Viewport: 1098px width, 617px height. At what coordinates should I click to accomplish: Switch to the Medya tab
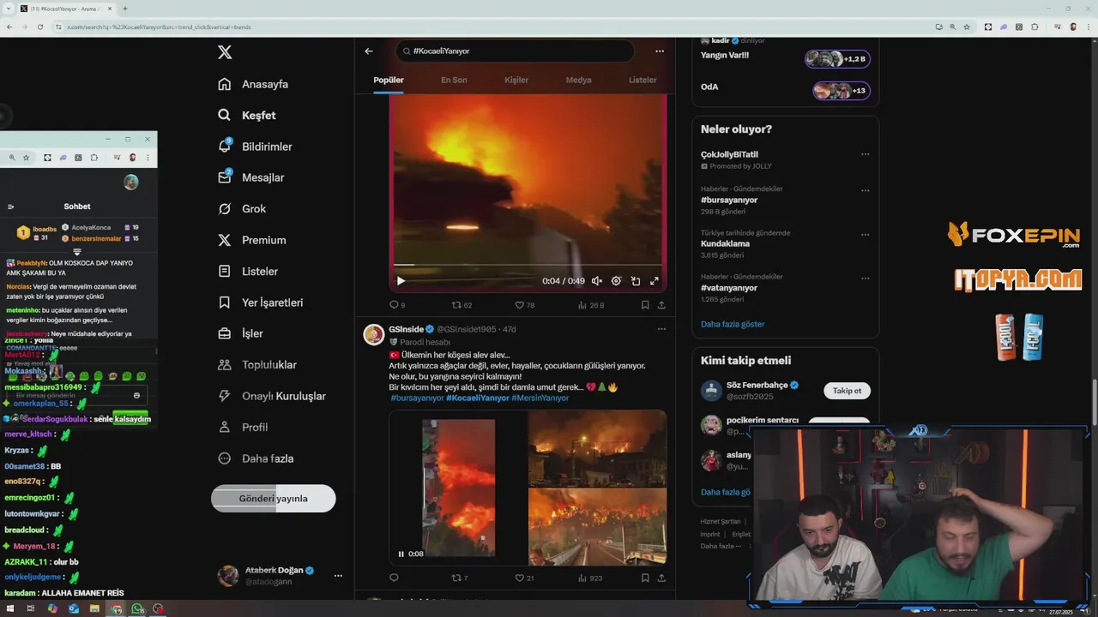[x=578, y=80]
